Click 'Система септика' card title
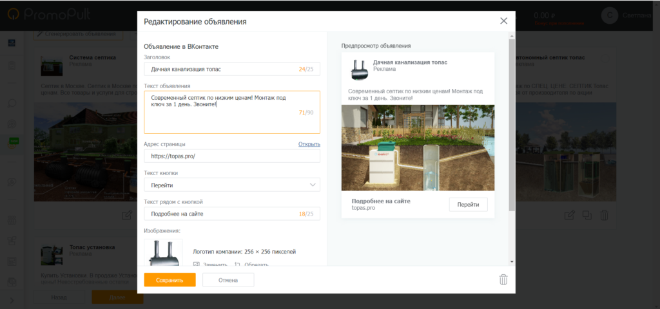Viewport: 660px width, 309px height. click(x=93, y=57)
